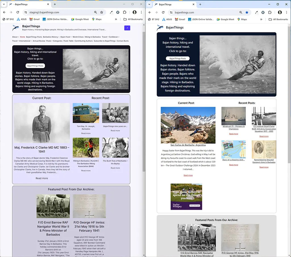This screenshot has height=257, width=291.
Task: Click the purple search button on staging site
Action: click(x=127, y=28)
